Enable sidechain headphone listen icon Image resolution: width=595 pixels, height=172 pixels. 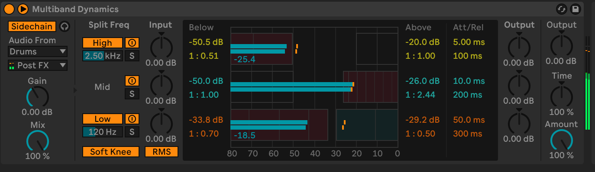point(64,26)
